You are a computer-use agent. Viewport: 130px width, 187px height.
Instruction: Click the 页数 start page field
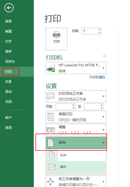click(64, 107)
